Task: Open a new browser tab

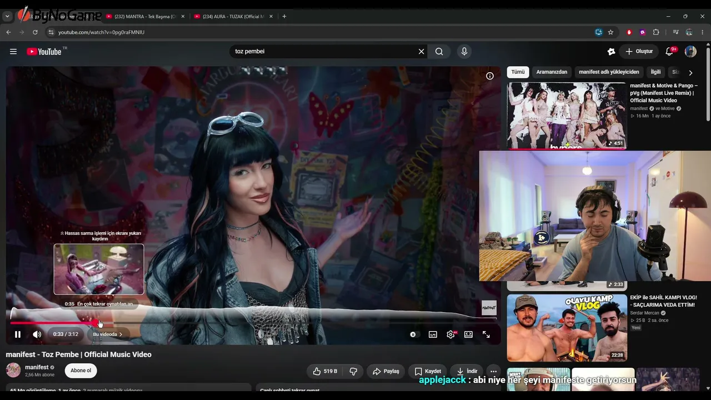Action: 284,17
